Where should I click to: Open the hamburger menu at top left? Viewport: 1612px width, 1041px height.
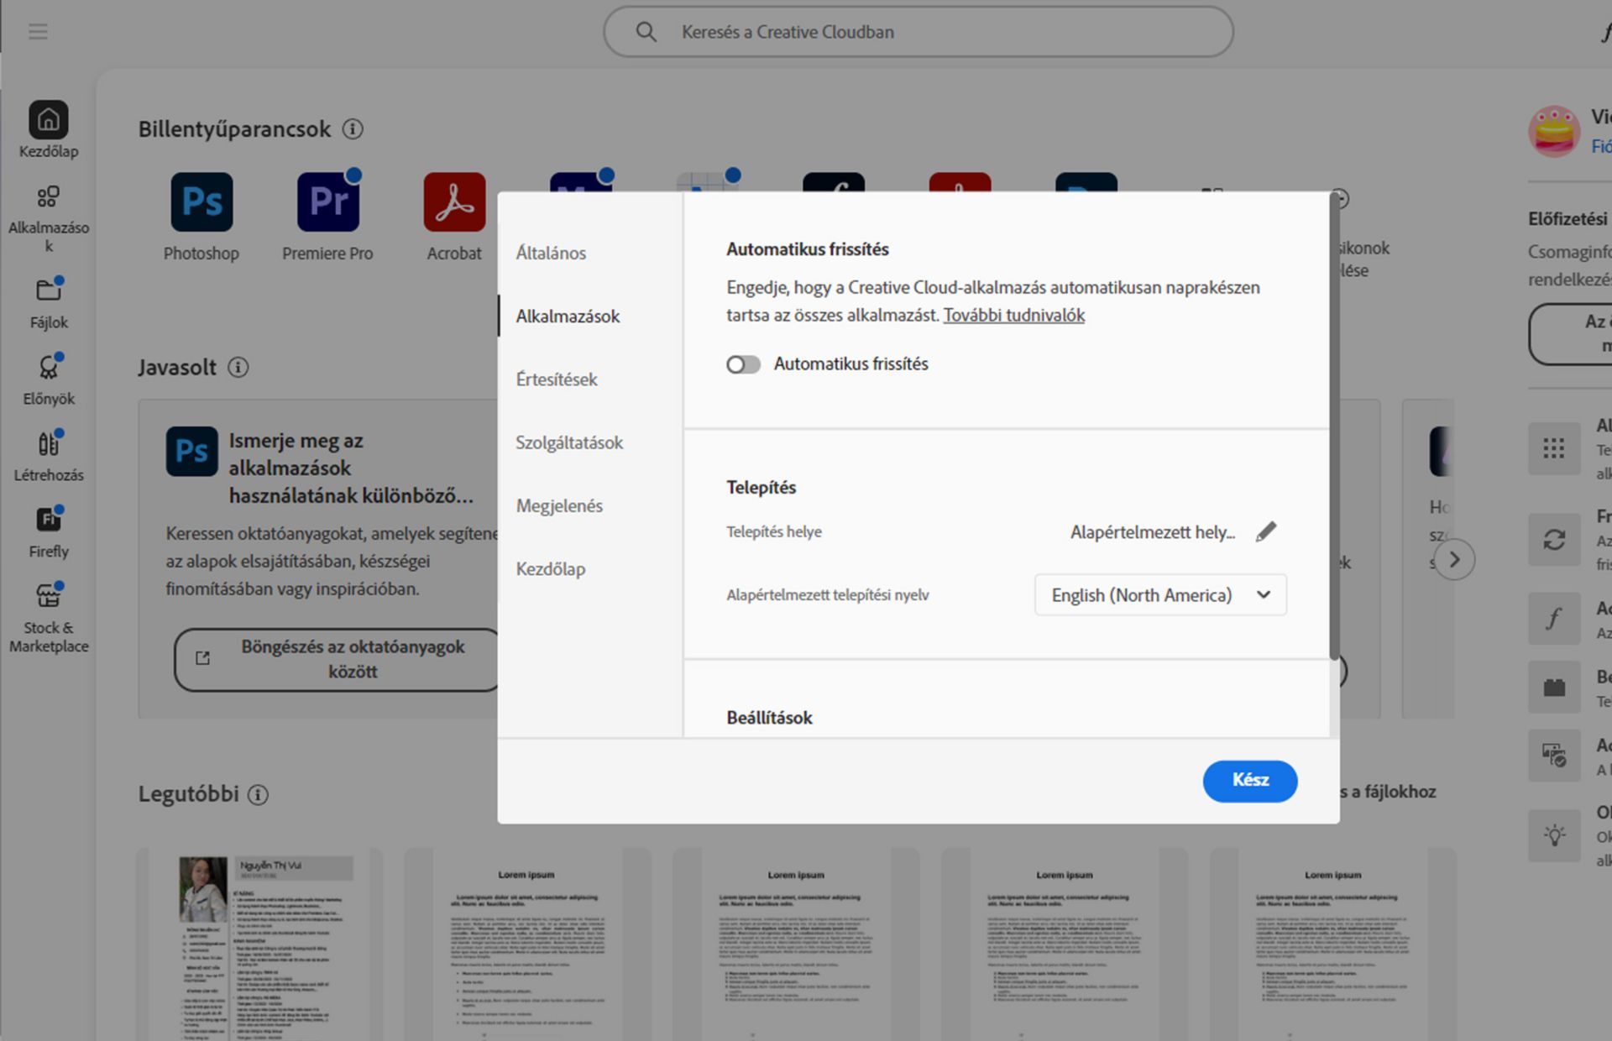tap(38, 32)
